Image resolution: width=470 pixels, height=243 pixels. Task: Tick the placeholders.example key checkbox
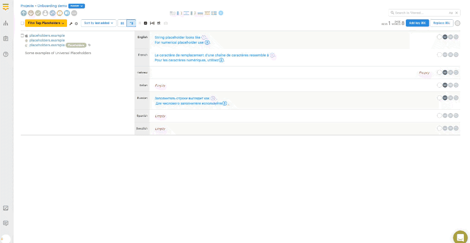(22, 35)
